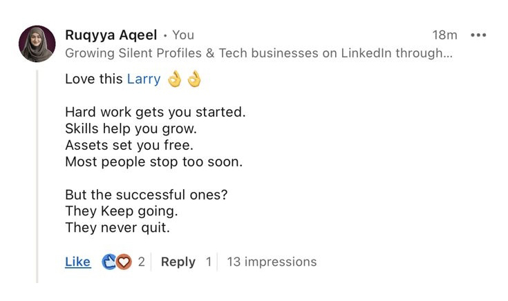Click the heart love reaction icon
Image resolution: width=508 pixels, height=301 pixels.
[x=123, y=262]
